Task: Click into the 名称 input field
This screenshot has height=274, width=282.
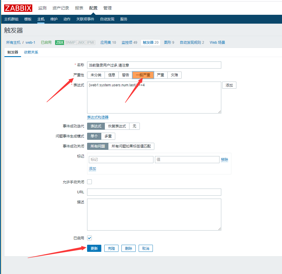Action: pos(154,65)
